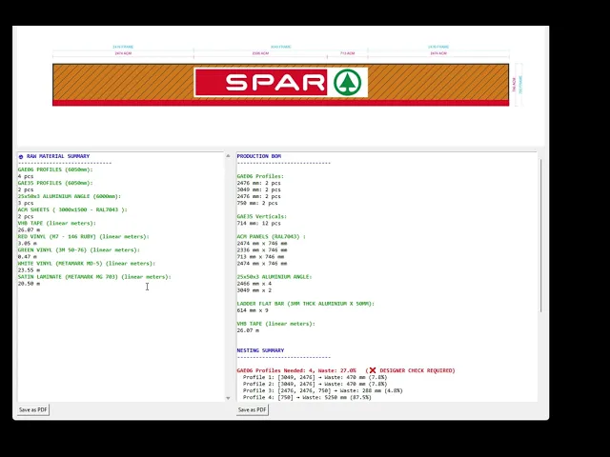This screenshot has width=610, height=457.
Task: Click the bullet icon beside RAW MATERIAL SUMMARY
Action: (x=21, y=156)
